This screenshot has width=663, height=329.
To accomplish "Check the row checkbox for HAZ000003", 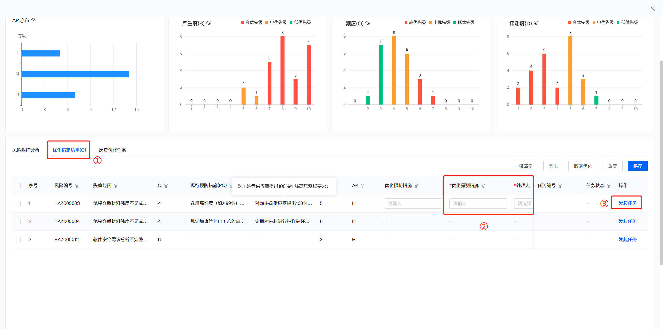I will [x=18, y=204].
